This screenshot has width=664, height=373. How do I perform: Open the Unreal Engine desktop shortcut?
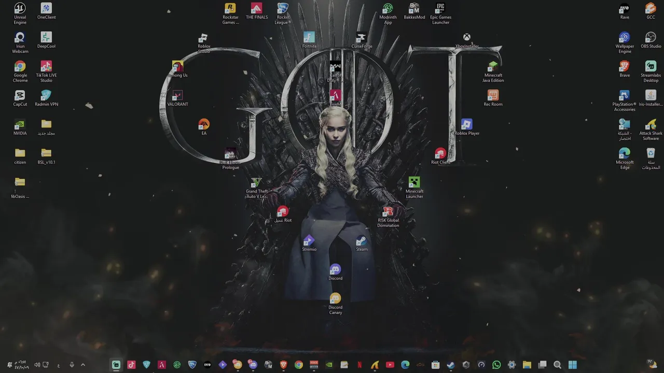pyautogui.click(x=20, y=13)
